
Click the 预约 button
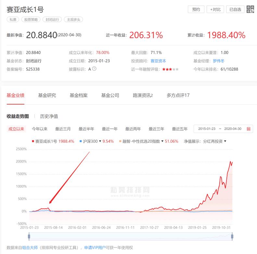(x=196, y=9)
